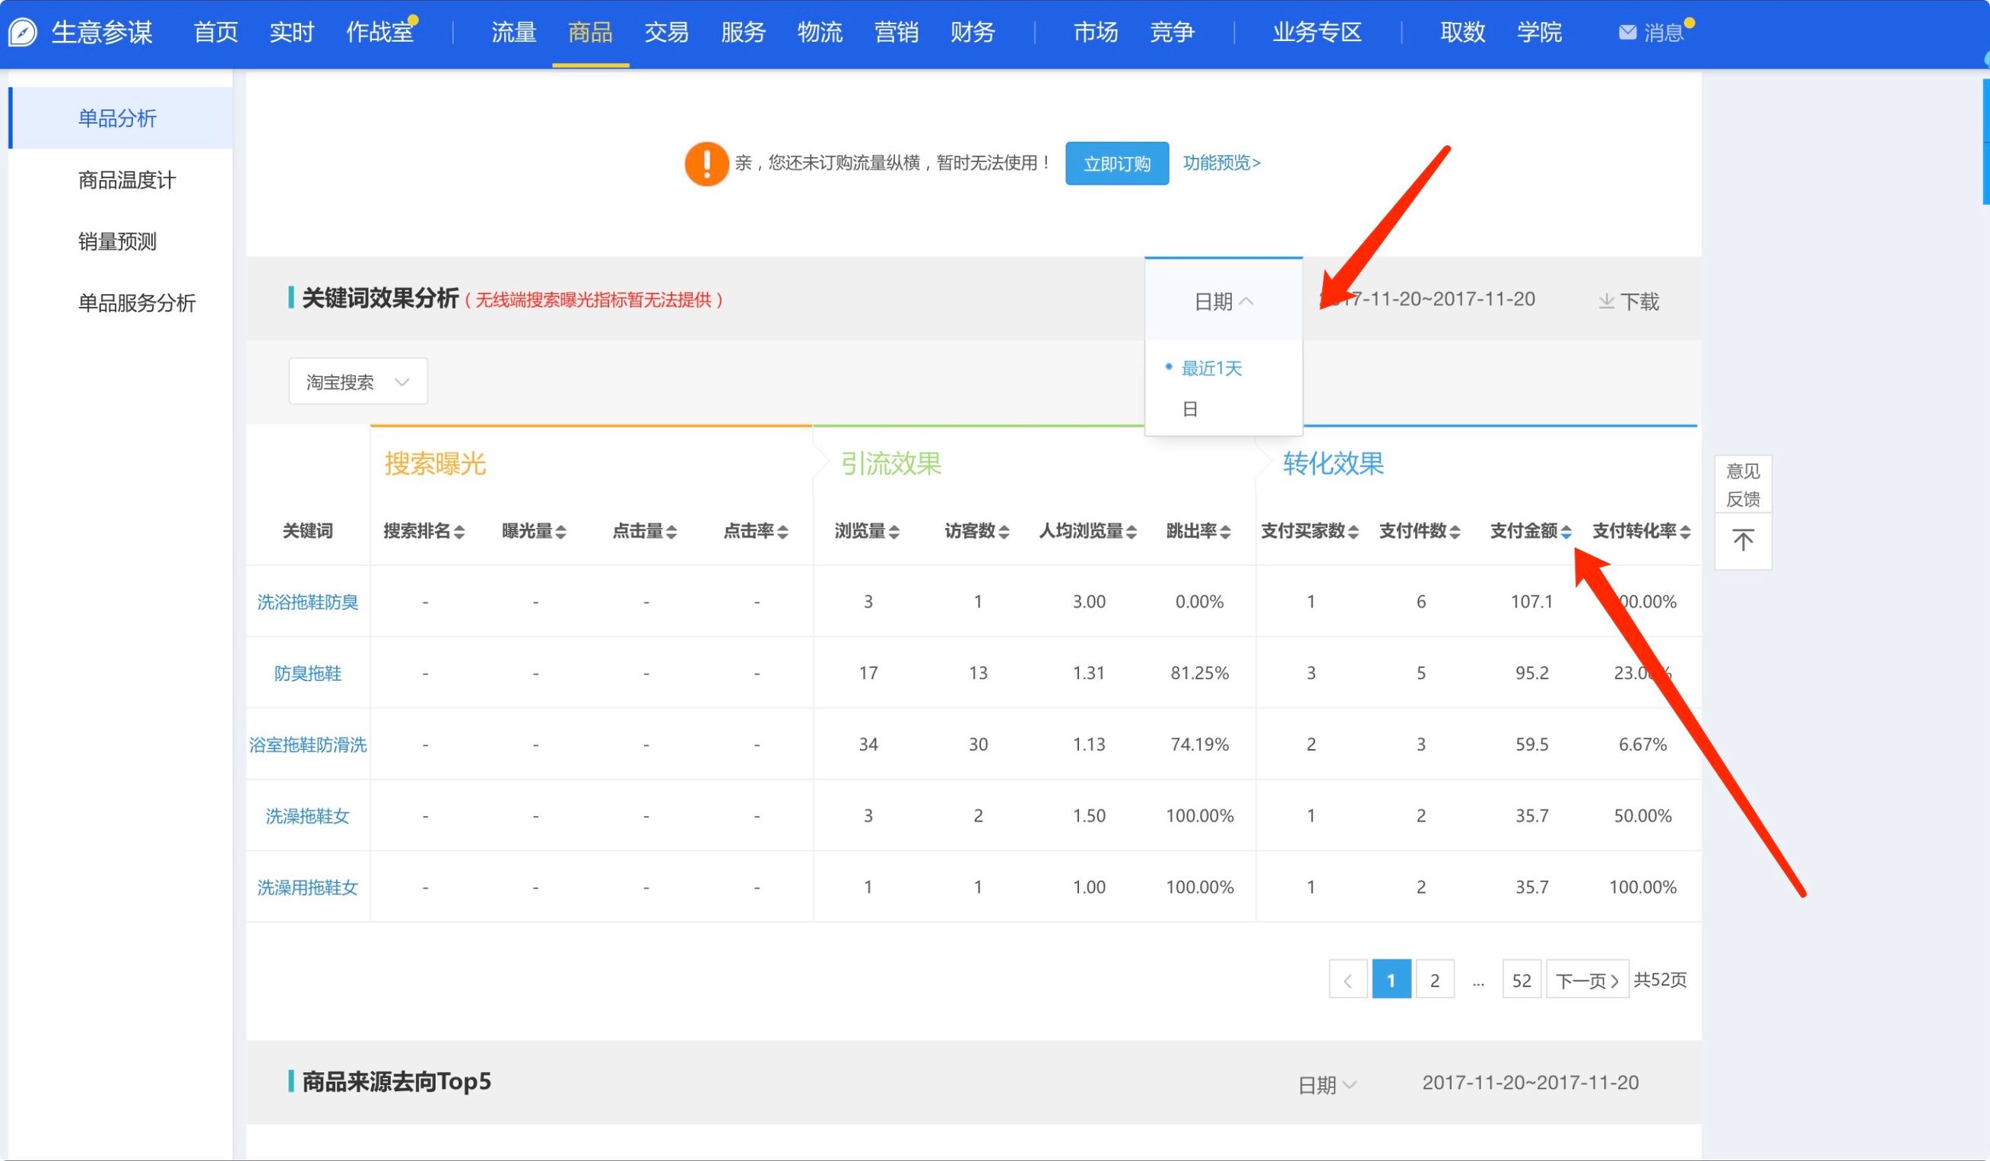Click the previous-page left chevron in pagination
Screen dimensions: 1990x1161
click(1348, 979)
